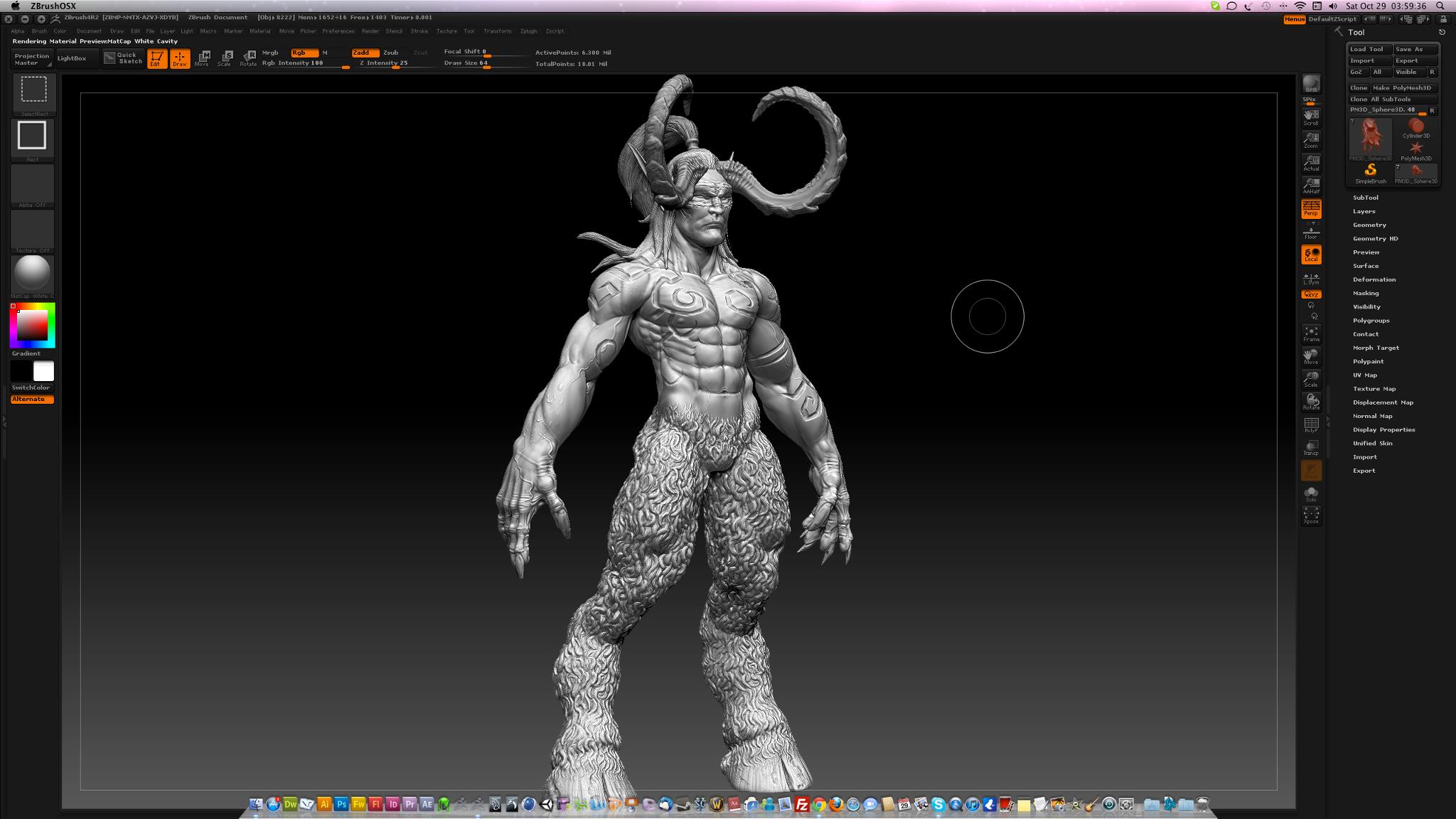The height and width of the screenshot is (819, 1456).
Task: Toggle Transp transparency mode
Action: pos(1311,447)
